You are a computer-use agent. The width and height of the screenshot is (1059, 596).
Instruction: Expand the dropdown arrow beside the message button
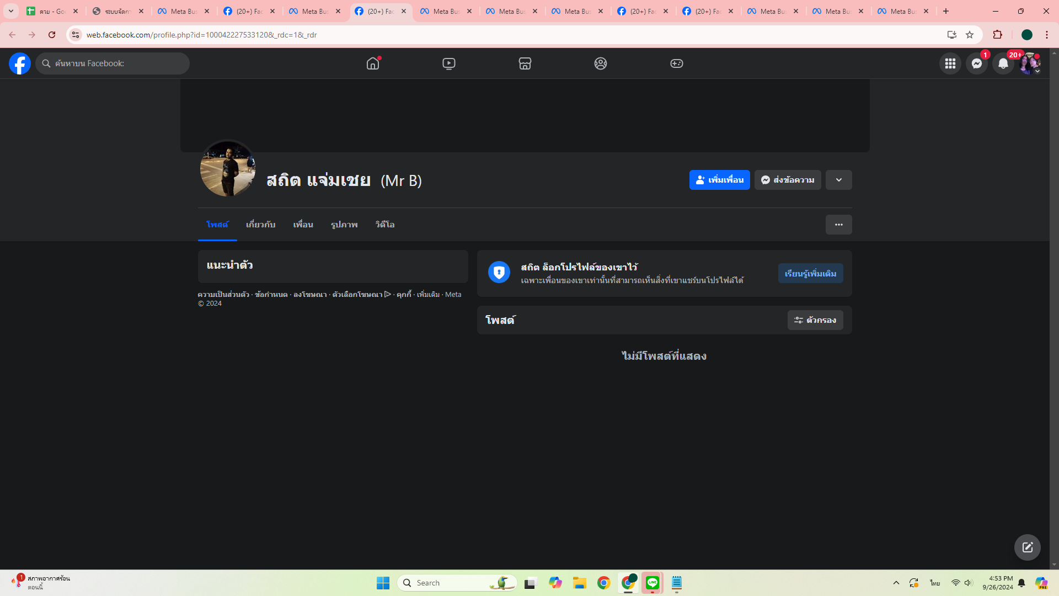838,180
